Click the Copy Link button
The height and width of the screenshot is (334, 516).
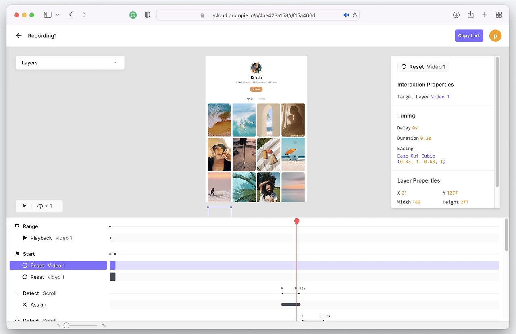(469, 36)
